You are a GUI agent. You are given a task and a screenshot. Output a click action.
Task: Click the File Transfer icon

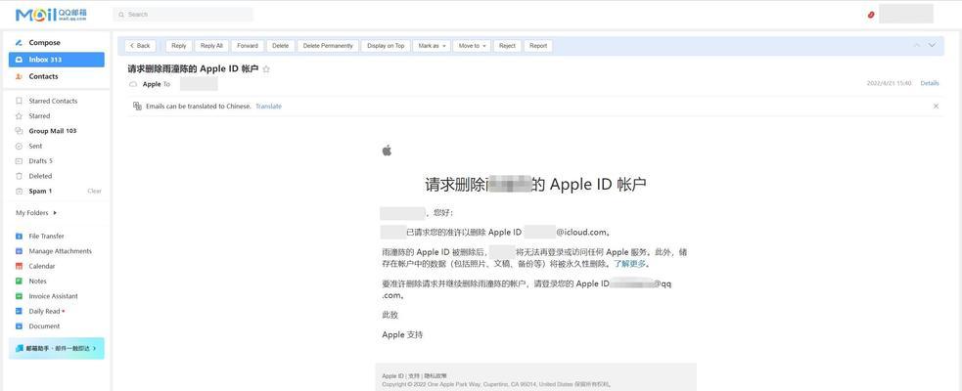coord(19,236)
